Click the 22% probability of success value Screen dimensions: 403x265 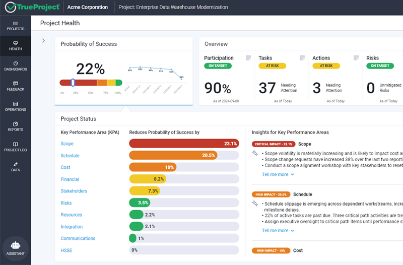point(91,69)
